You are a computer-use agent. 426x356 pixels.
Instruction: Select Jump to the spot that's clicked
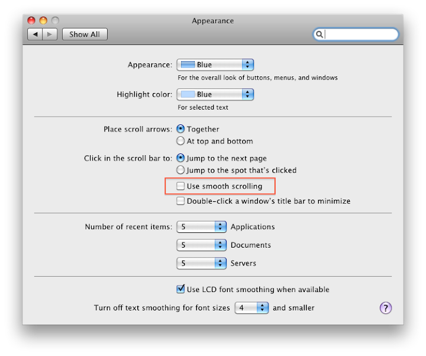(x=180, y=170)
